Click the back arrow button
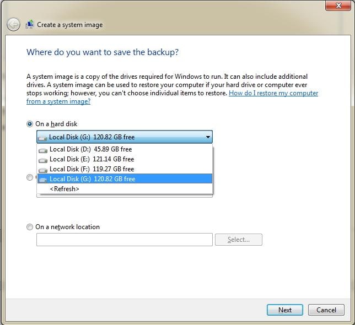Image resolution: width=355 pixels, height=325 pixels. [x=13, y=24]
